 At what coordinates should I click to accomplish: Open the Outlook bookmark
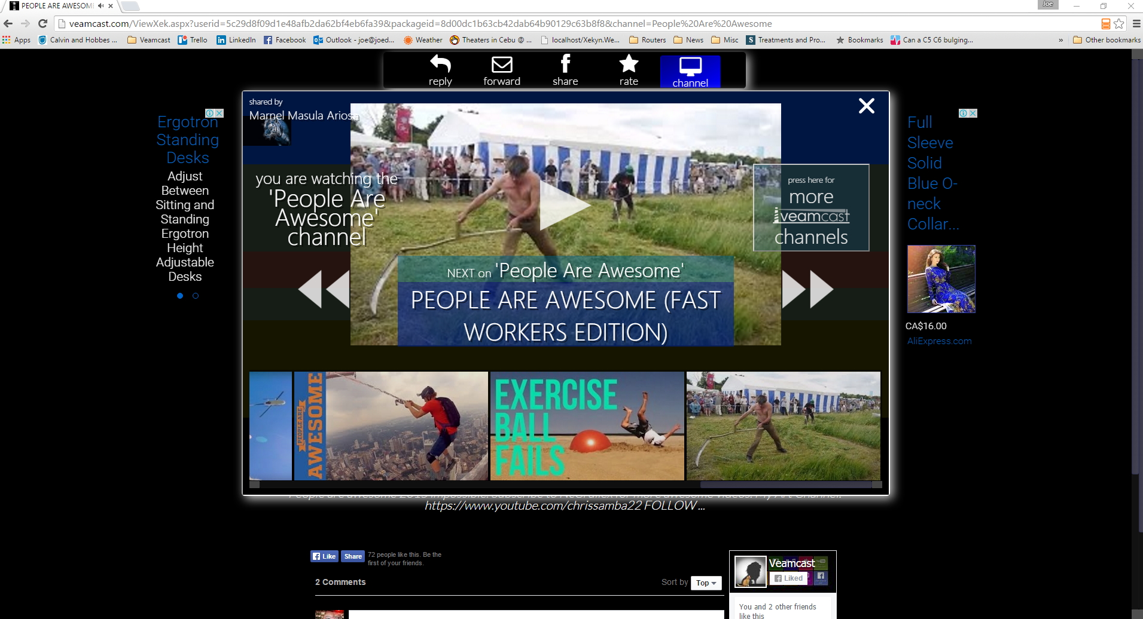point(354,40)
